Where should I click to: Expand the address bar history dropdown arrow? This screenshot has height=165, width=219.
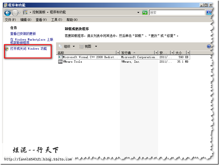tap(138, 13)
